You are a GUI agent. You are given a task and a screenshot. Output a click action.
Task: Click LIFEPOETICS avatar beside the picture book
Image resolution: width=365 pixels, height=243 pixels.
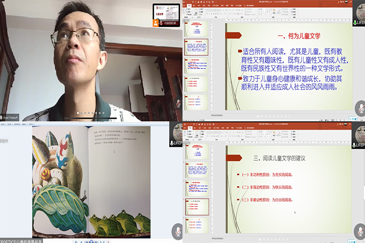176,132
